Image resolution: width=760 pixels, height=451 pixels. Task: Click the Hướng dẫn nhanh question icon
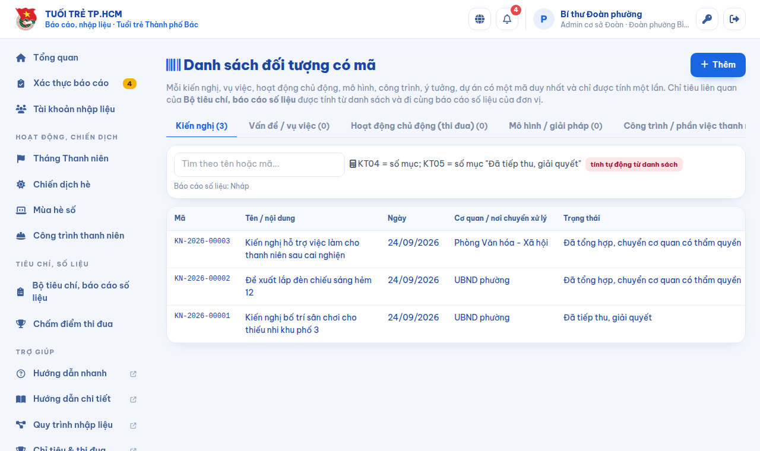click(x=21, y=373)
